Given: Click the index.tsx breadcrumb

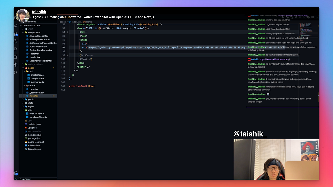Looking at the screenshot, I should coord(76,22).
